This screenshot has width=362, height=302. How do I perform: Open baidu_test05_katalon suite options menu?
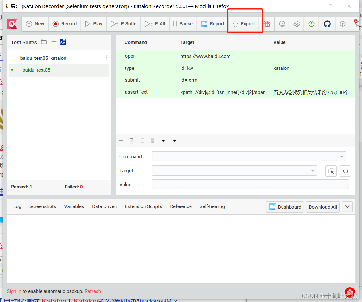[107, 58]
